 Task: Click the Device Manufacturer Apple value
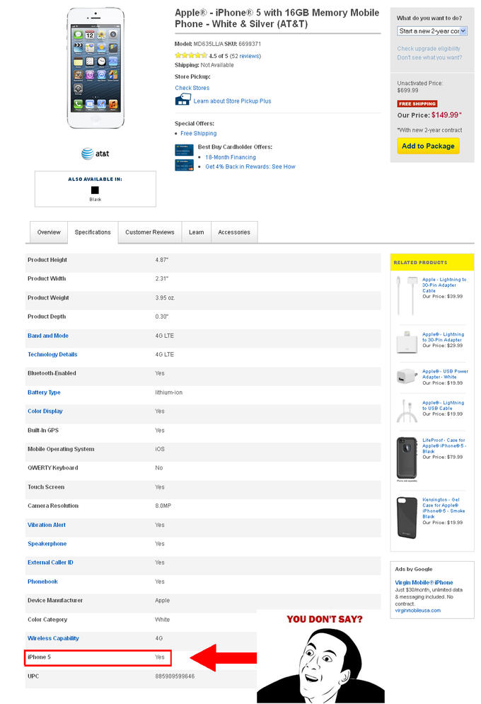(162, 601)
